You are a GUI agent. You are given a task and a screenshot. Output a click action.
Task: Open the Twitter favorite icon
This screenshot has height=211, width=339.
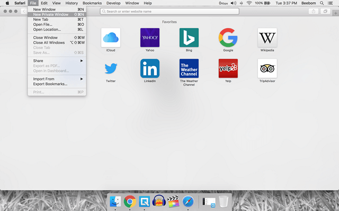[110, 69]
